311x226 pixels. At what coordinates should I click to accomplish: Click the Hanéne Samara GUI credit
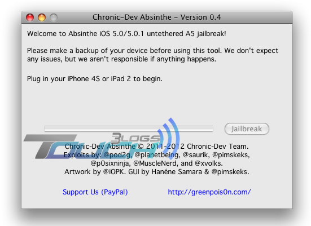pyautogui.click(x=177, y=172)
